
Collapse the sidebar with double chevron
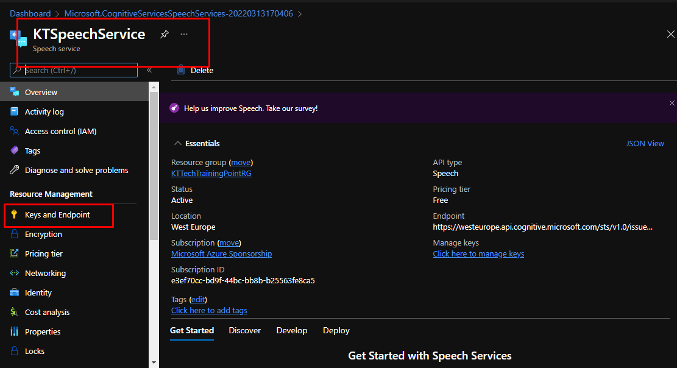149,71
